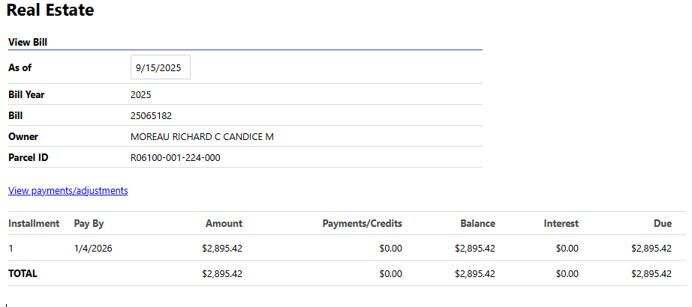692x307 pixels.
Task: Click the pay by date 1/4/2026
Action: [93, 249]
